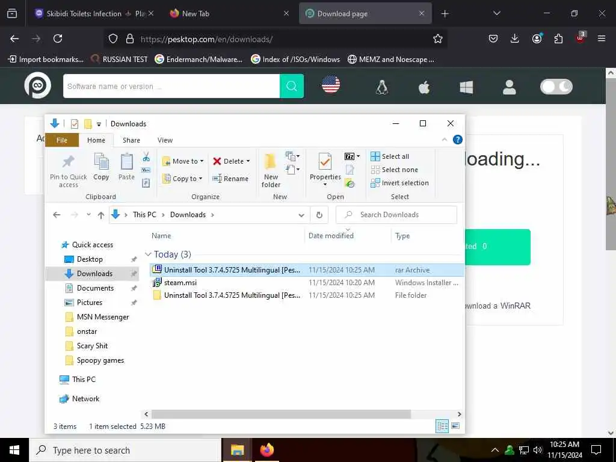616x462 pixels.
Task: Select This PC in navigation pane
Action: coord(84,379)
